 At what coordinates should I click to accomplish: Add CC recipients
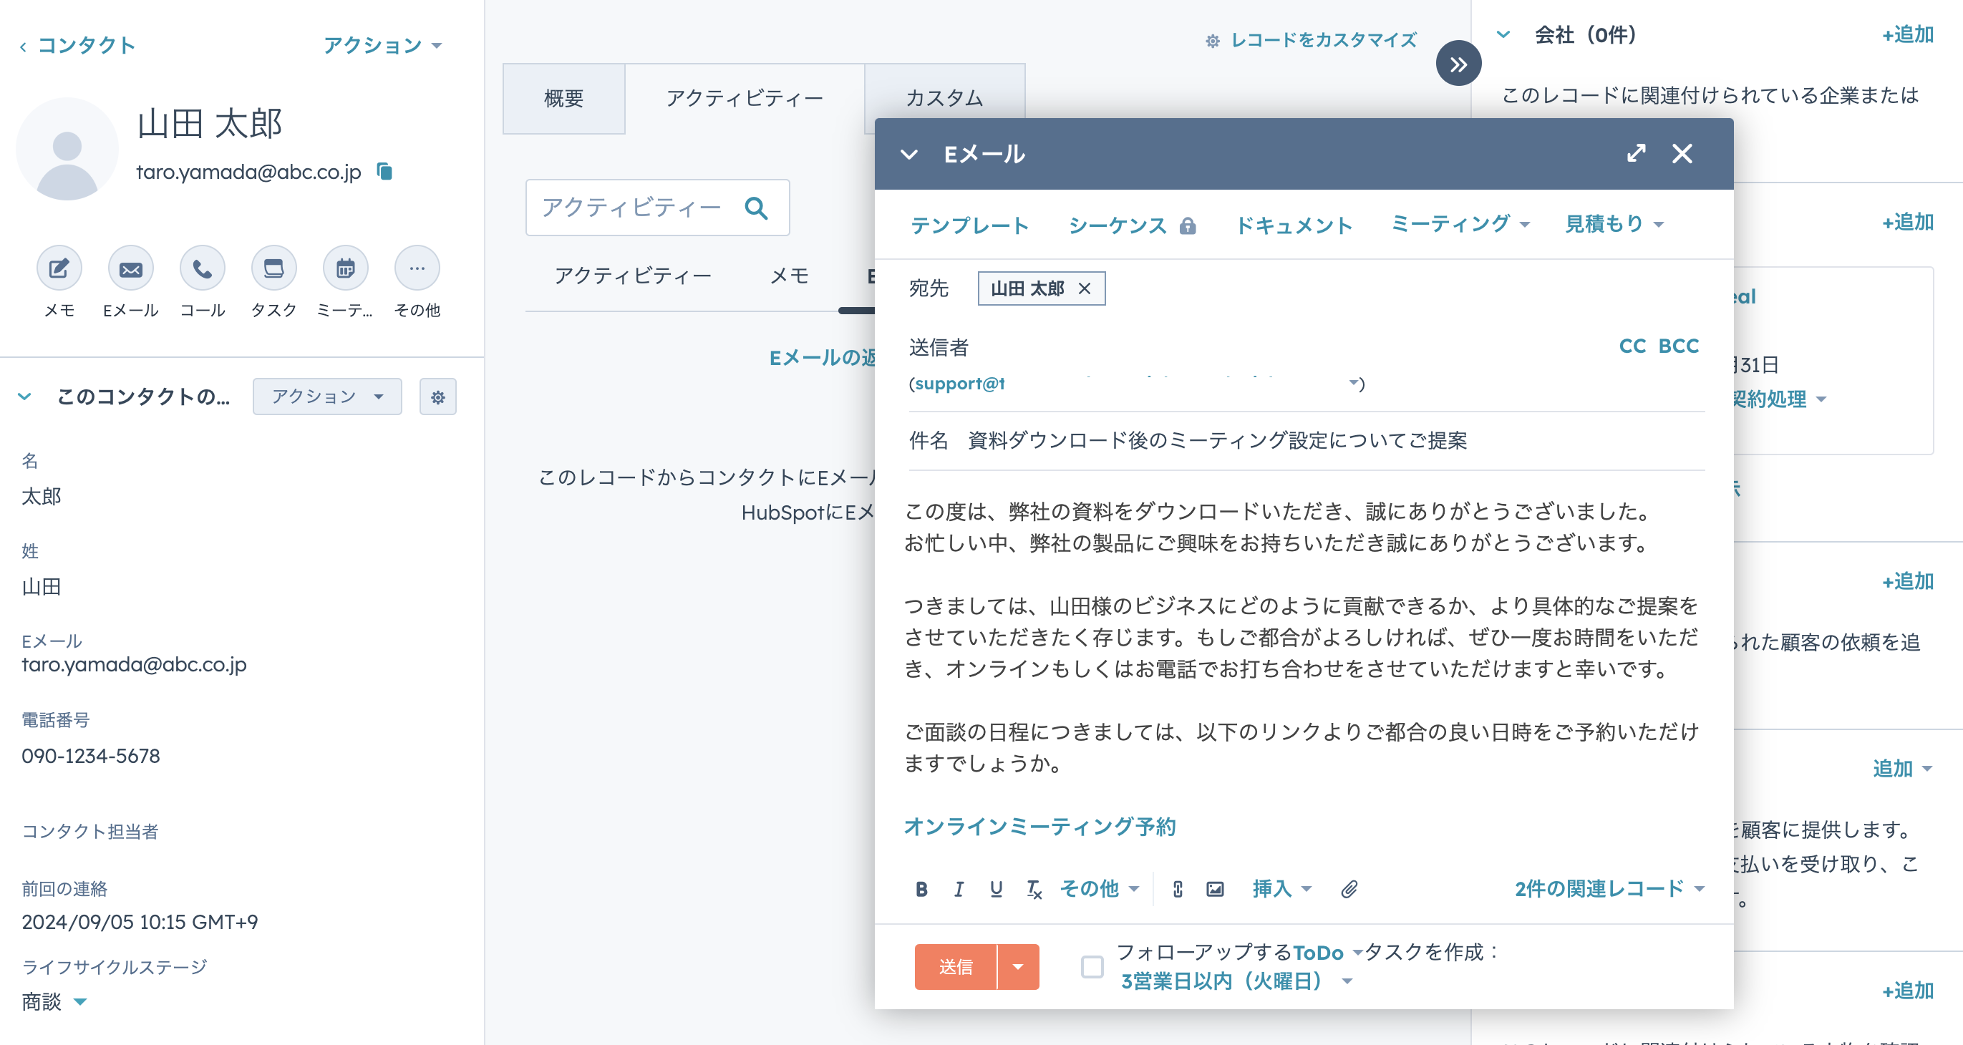coord(1632,346)
